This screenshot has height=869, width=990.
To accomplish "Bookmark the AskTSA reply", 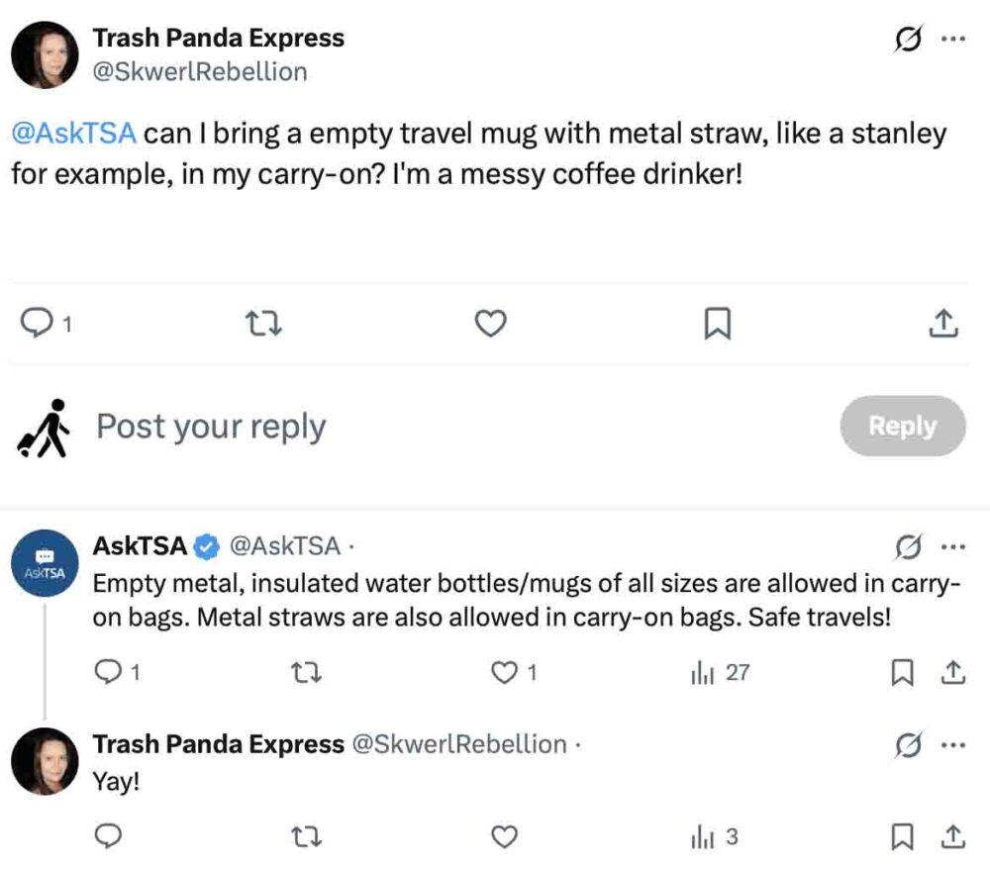I will [903, 673].
